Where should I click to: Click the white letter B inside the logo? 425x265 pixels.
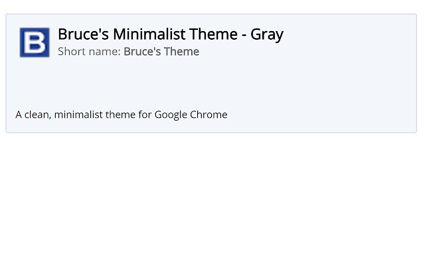pyautogui.click(x=35, y=42)
